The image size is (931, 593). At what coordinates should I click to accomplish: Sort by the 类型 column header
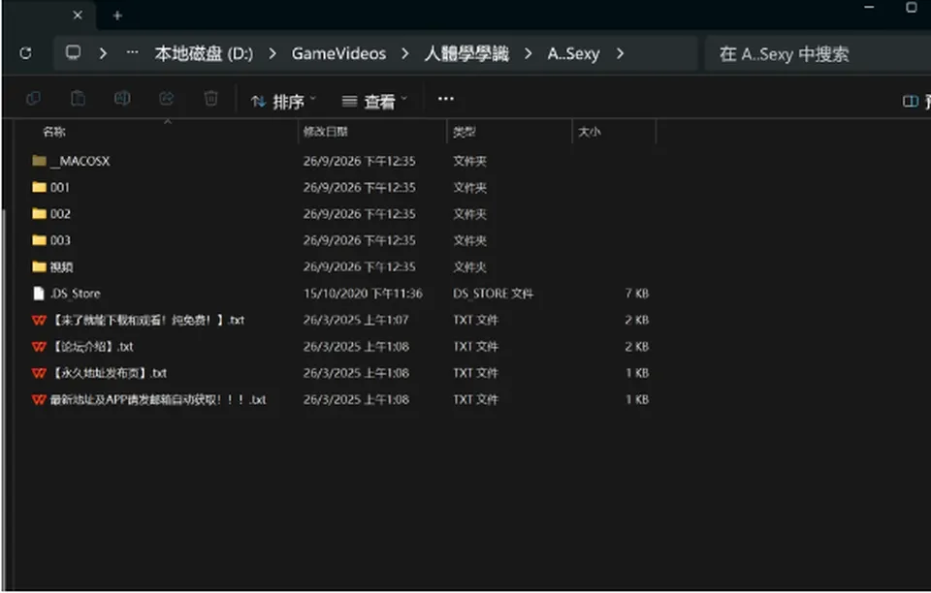tap(465, 132)
